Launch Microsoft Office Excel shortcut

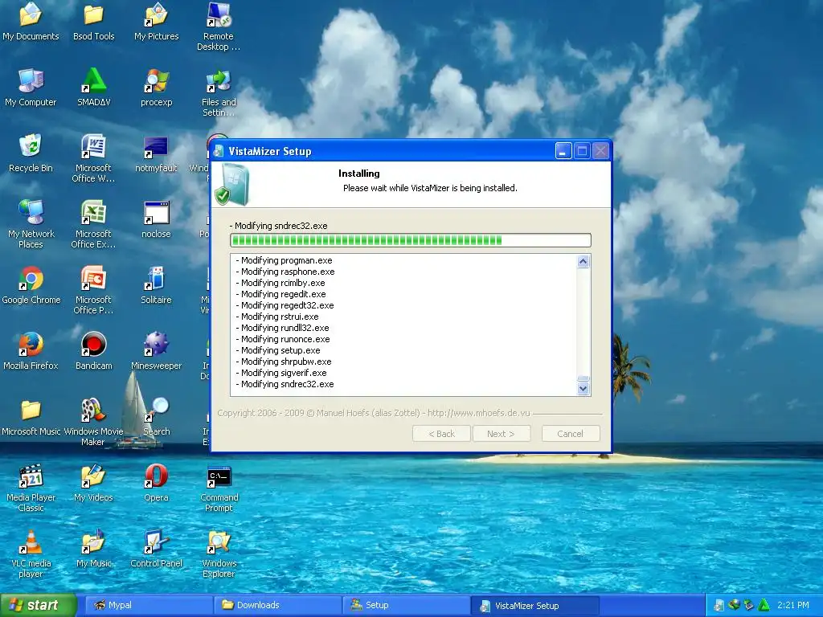[93, 225]
